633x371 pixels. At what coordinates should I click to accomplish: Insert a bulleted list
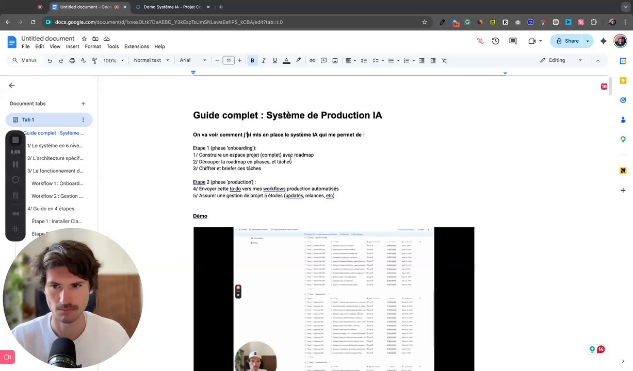[391, 60]
